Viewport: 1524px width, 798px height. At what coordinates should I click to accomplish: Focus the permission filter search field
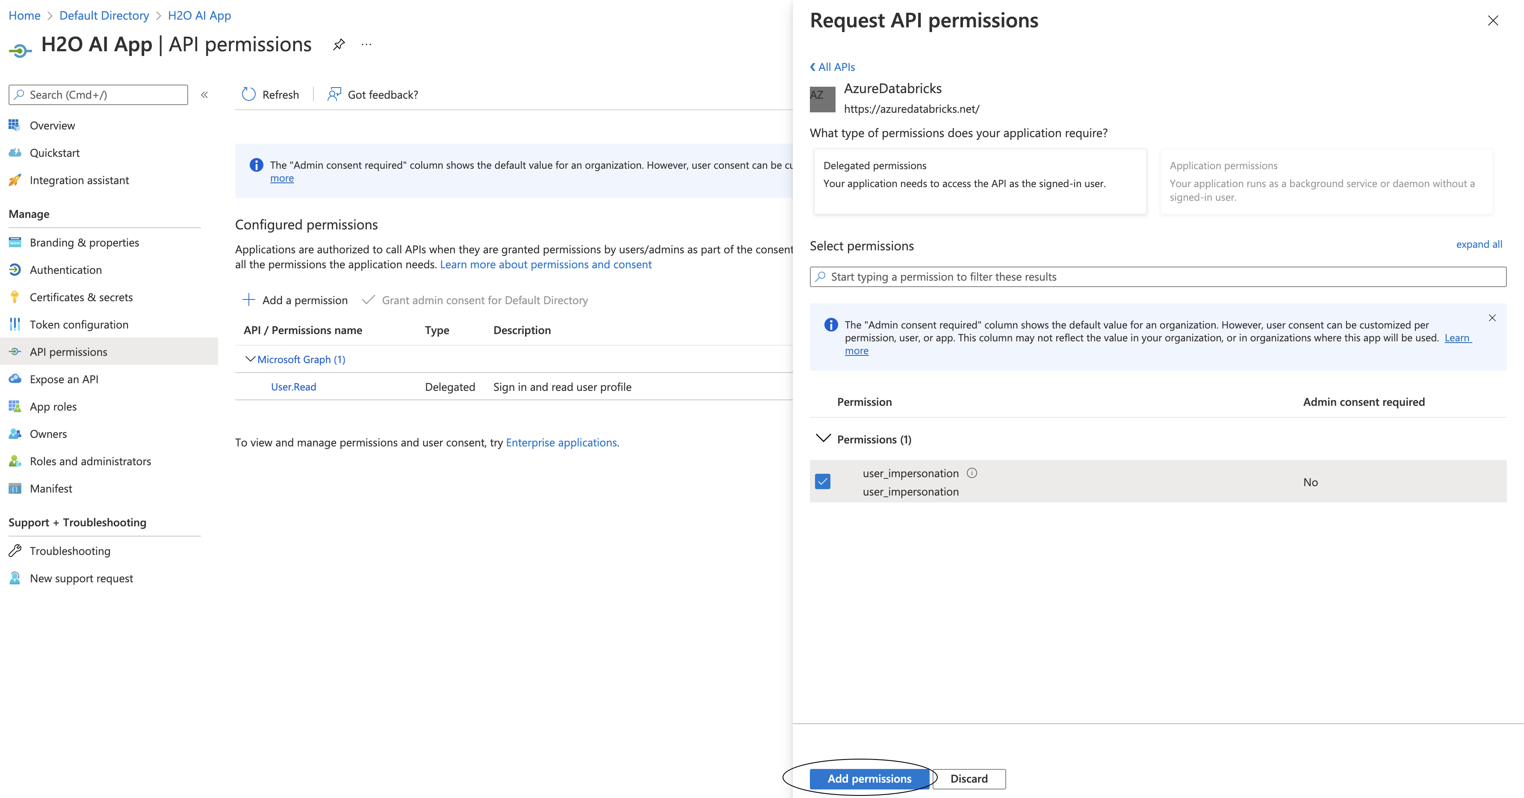click(1158, 277)
